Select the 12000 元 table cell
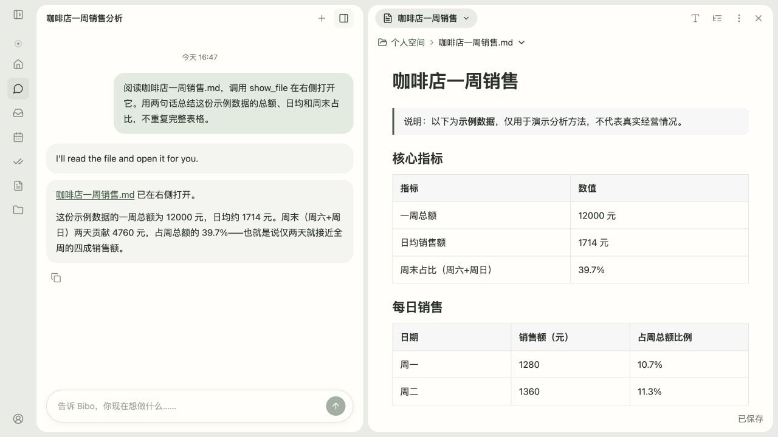This screenshot has width=778, height=437. pos(659,215)
